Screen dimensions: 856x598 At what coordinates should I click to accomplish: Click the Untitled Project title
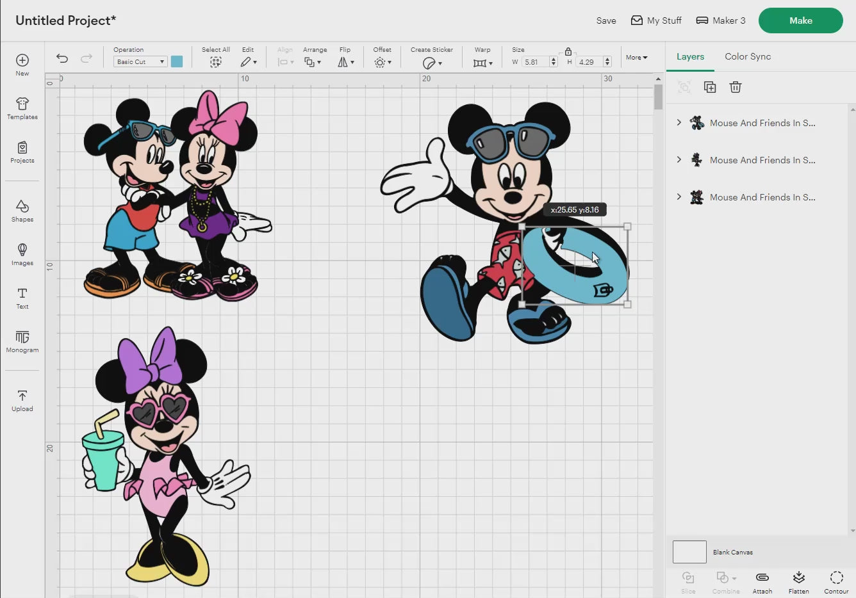(x=65, y=20)
